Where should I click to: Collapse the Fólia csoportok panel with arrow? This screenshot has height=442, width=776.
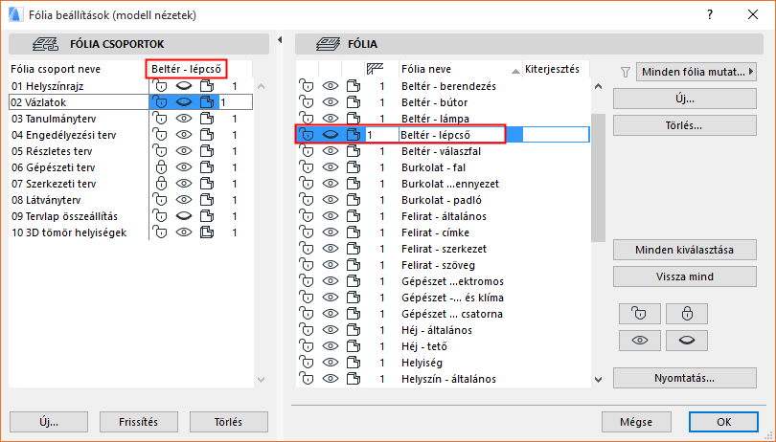tap(279, 40)
